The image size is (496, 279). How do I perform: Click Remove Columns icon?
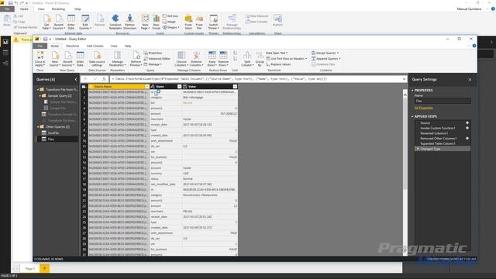click(196, 55)
